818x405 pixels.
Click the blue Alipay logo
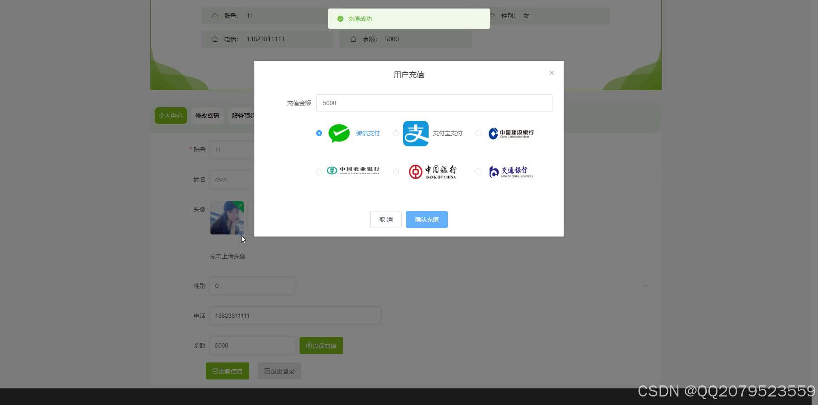coord(416,134)
